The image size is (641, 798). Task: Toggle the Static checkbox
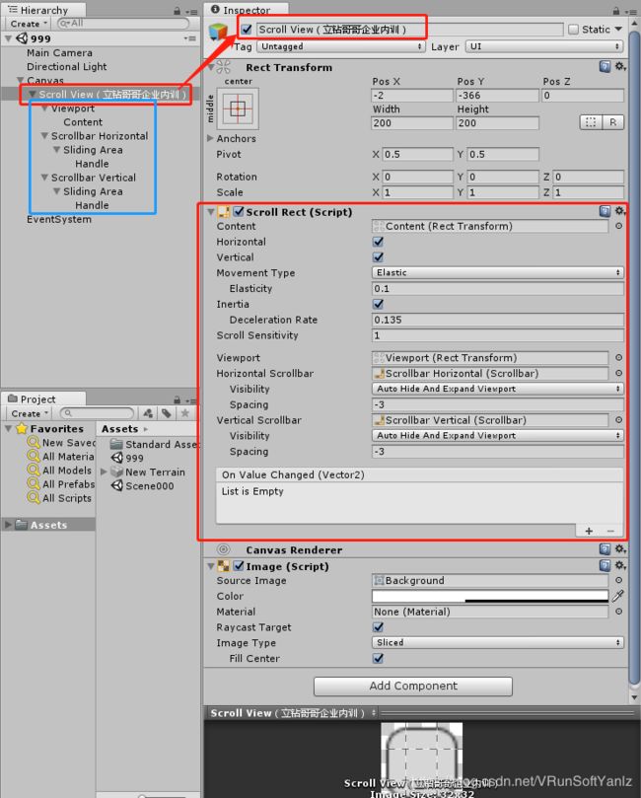(x=573, y=30)
